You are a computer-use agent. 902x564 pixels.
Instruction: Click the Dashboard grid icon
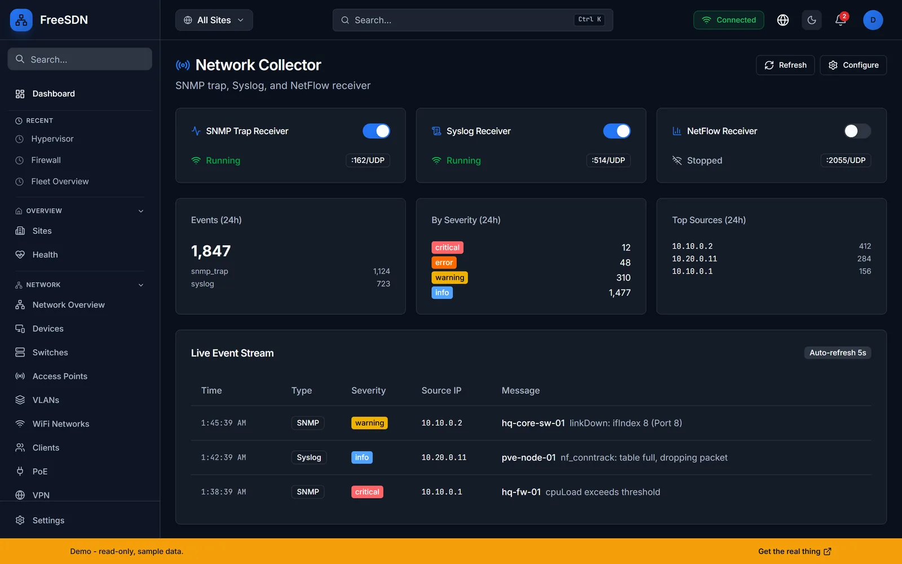pyautogui.click(x=20, y=94)
